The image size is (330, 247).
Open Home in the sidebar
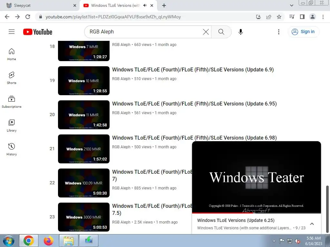click(12, 54)
